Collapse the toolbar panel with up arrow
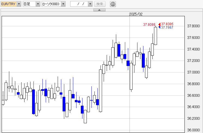Viewport: 203px width, 133px height. coord(99,10)
